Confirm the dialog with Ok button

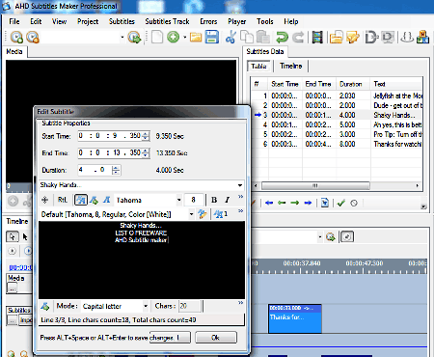pos(216,338)
